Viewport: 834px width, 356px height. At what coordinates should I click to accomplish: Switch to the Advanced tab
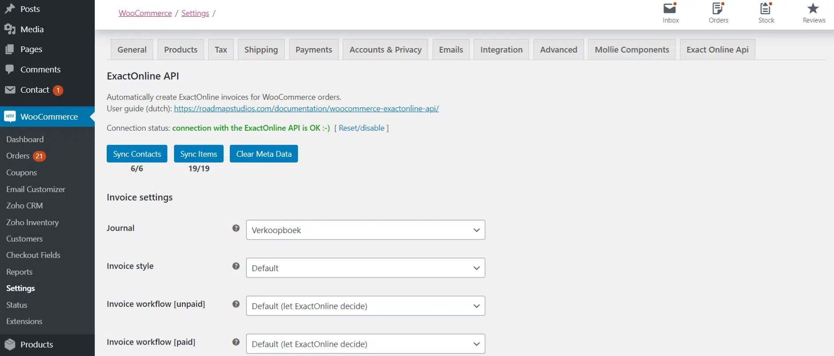pos(559,49)
